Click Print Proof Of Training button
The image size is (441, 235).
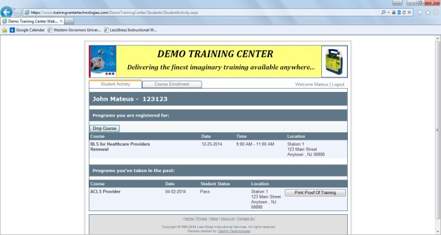pos(315,193)
